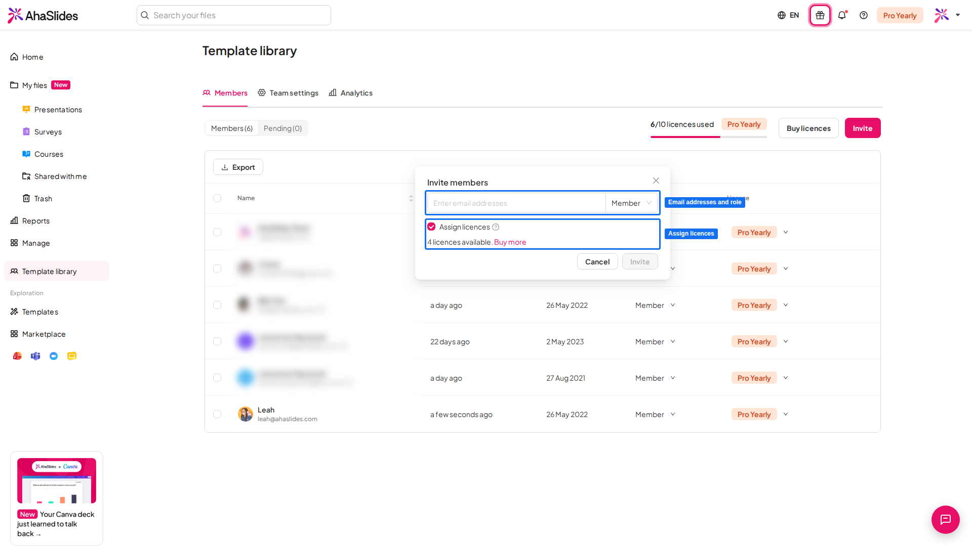Viewport: 972px width, 546px height.
Task: Open the Zoom integration icon
Action: [x=54, y=356]
